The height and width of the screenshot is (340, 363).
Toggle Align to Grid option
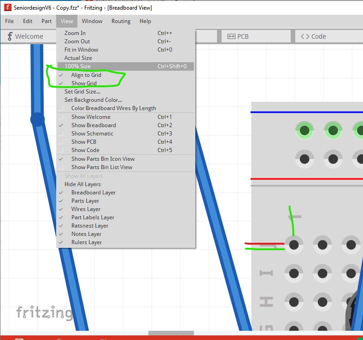coord(126,75)
